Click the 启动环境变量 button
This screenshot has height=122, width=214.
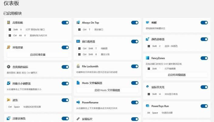pyautogui.click(x=38, y=55)
